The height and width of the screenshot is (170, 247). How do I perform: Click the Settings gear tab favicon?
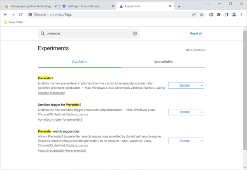(x=64, y=6)
